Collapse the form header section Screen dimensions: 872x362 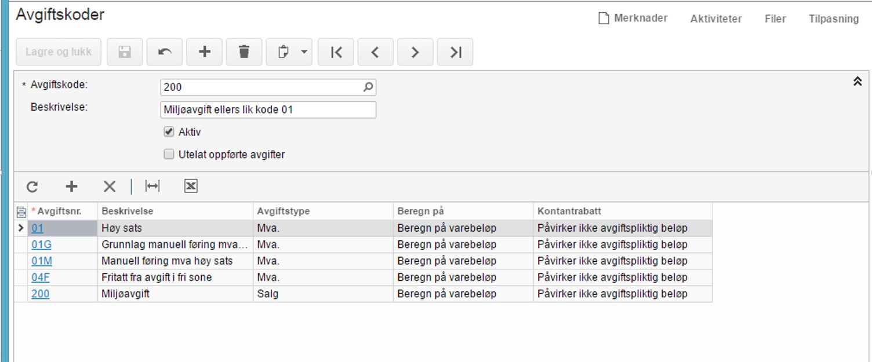pos(858,82)
